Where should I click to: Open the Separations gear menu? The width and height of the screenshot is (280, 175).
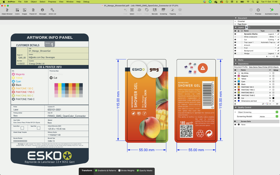tap(277, 104)
